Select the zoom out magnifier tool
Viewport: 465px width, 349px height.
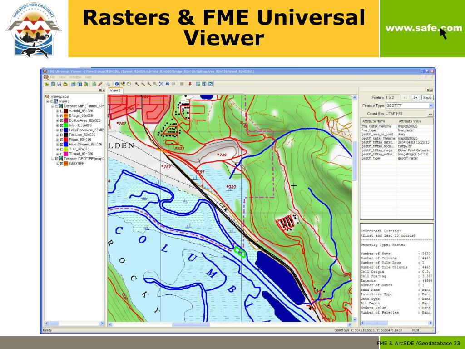[x=143, y=84]
